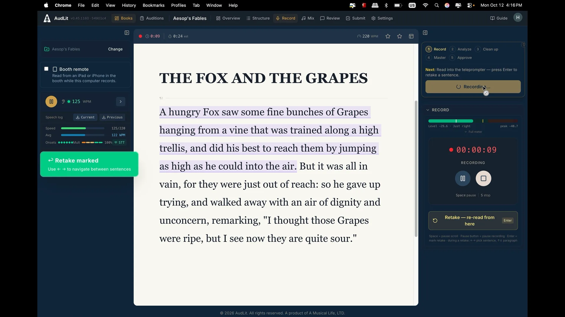This screenshot has height=317, width=565.
Task: Open macOS Spotlight search icon
Action: [437, 5]
